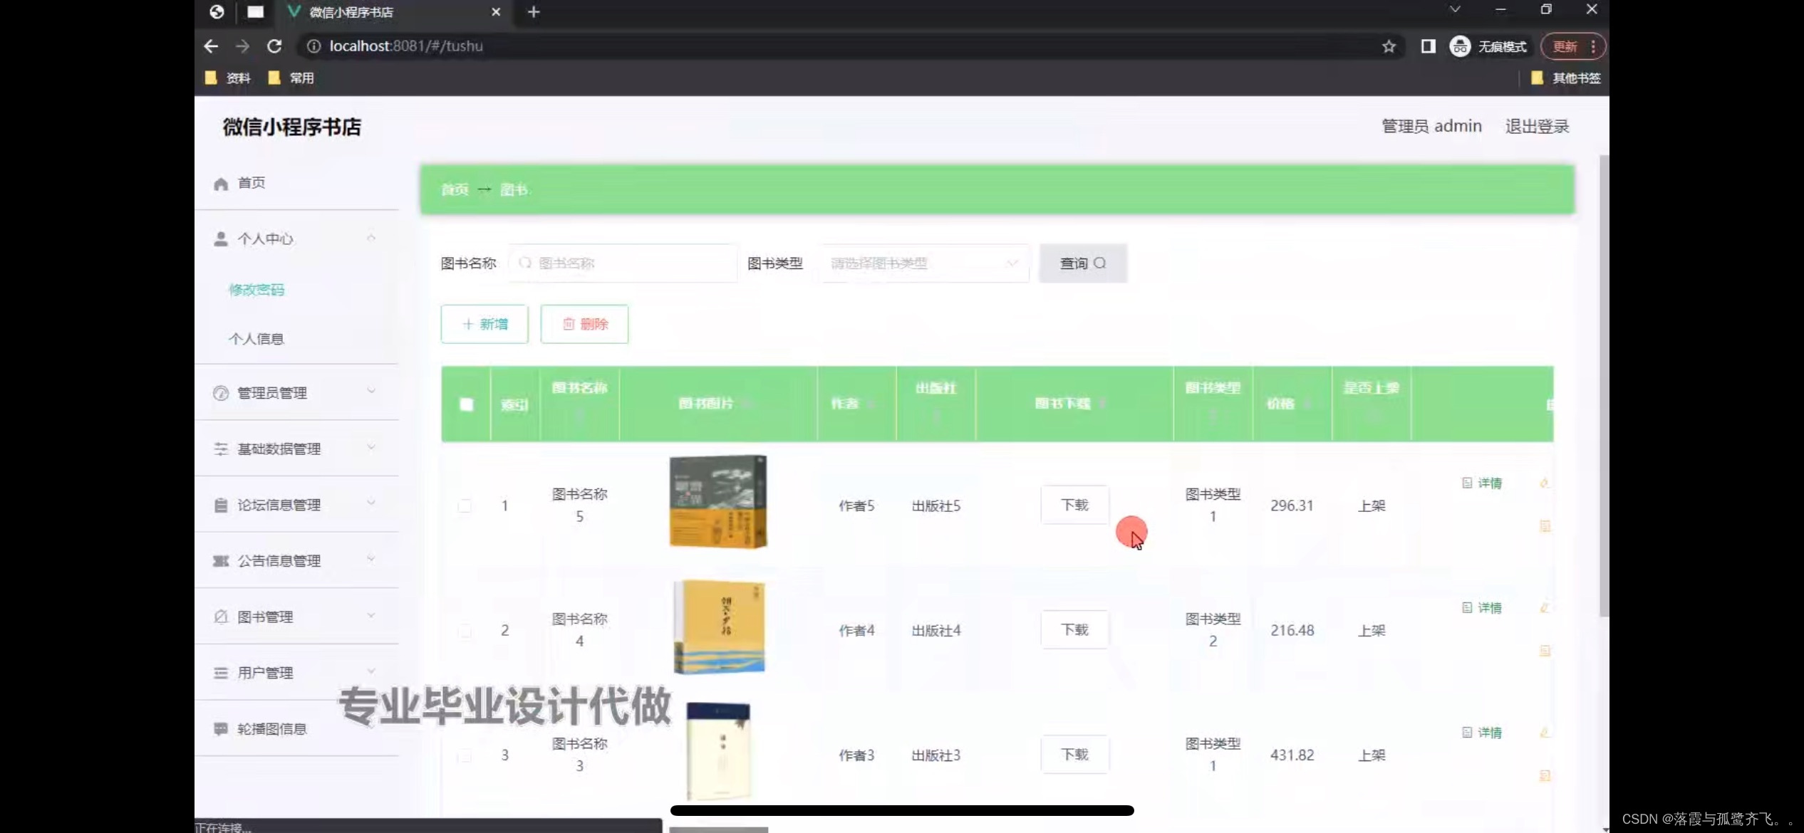The height and width of the screenshot is (833, 1804).
Task: Click the 轮播图信息 sidebar icon
Action: [x=221, y=728]
